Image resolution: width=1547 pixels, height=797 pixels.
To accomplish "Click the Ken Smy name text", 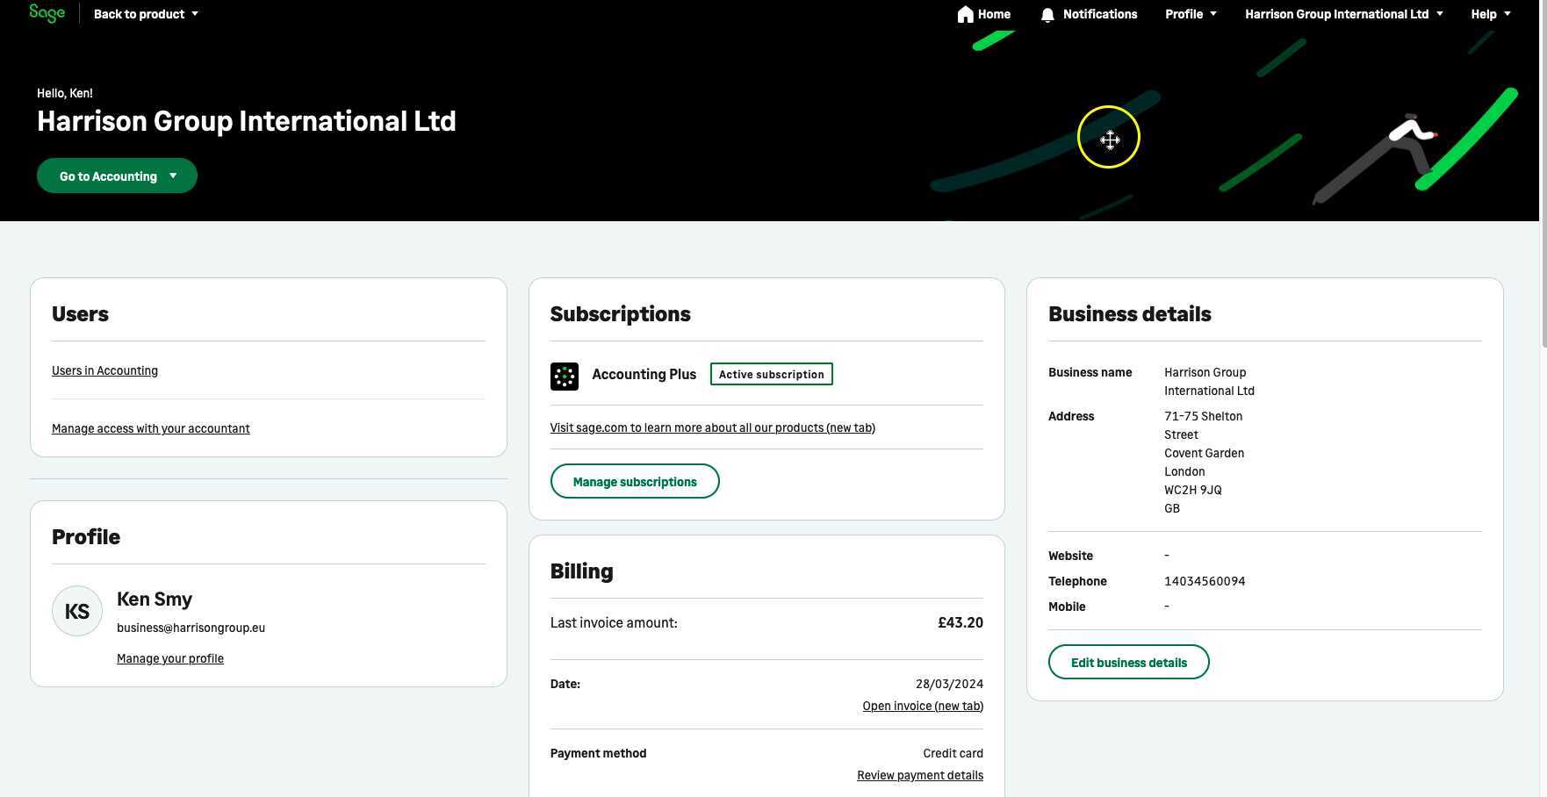I will 155,599.
